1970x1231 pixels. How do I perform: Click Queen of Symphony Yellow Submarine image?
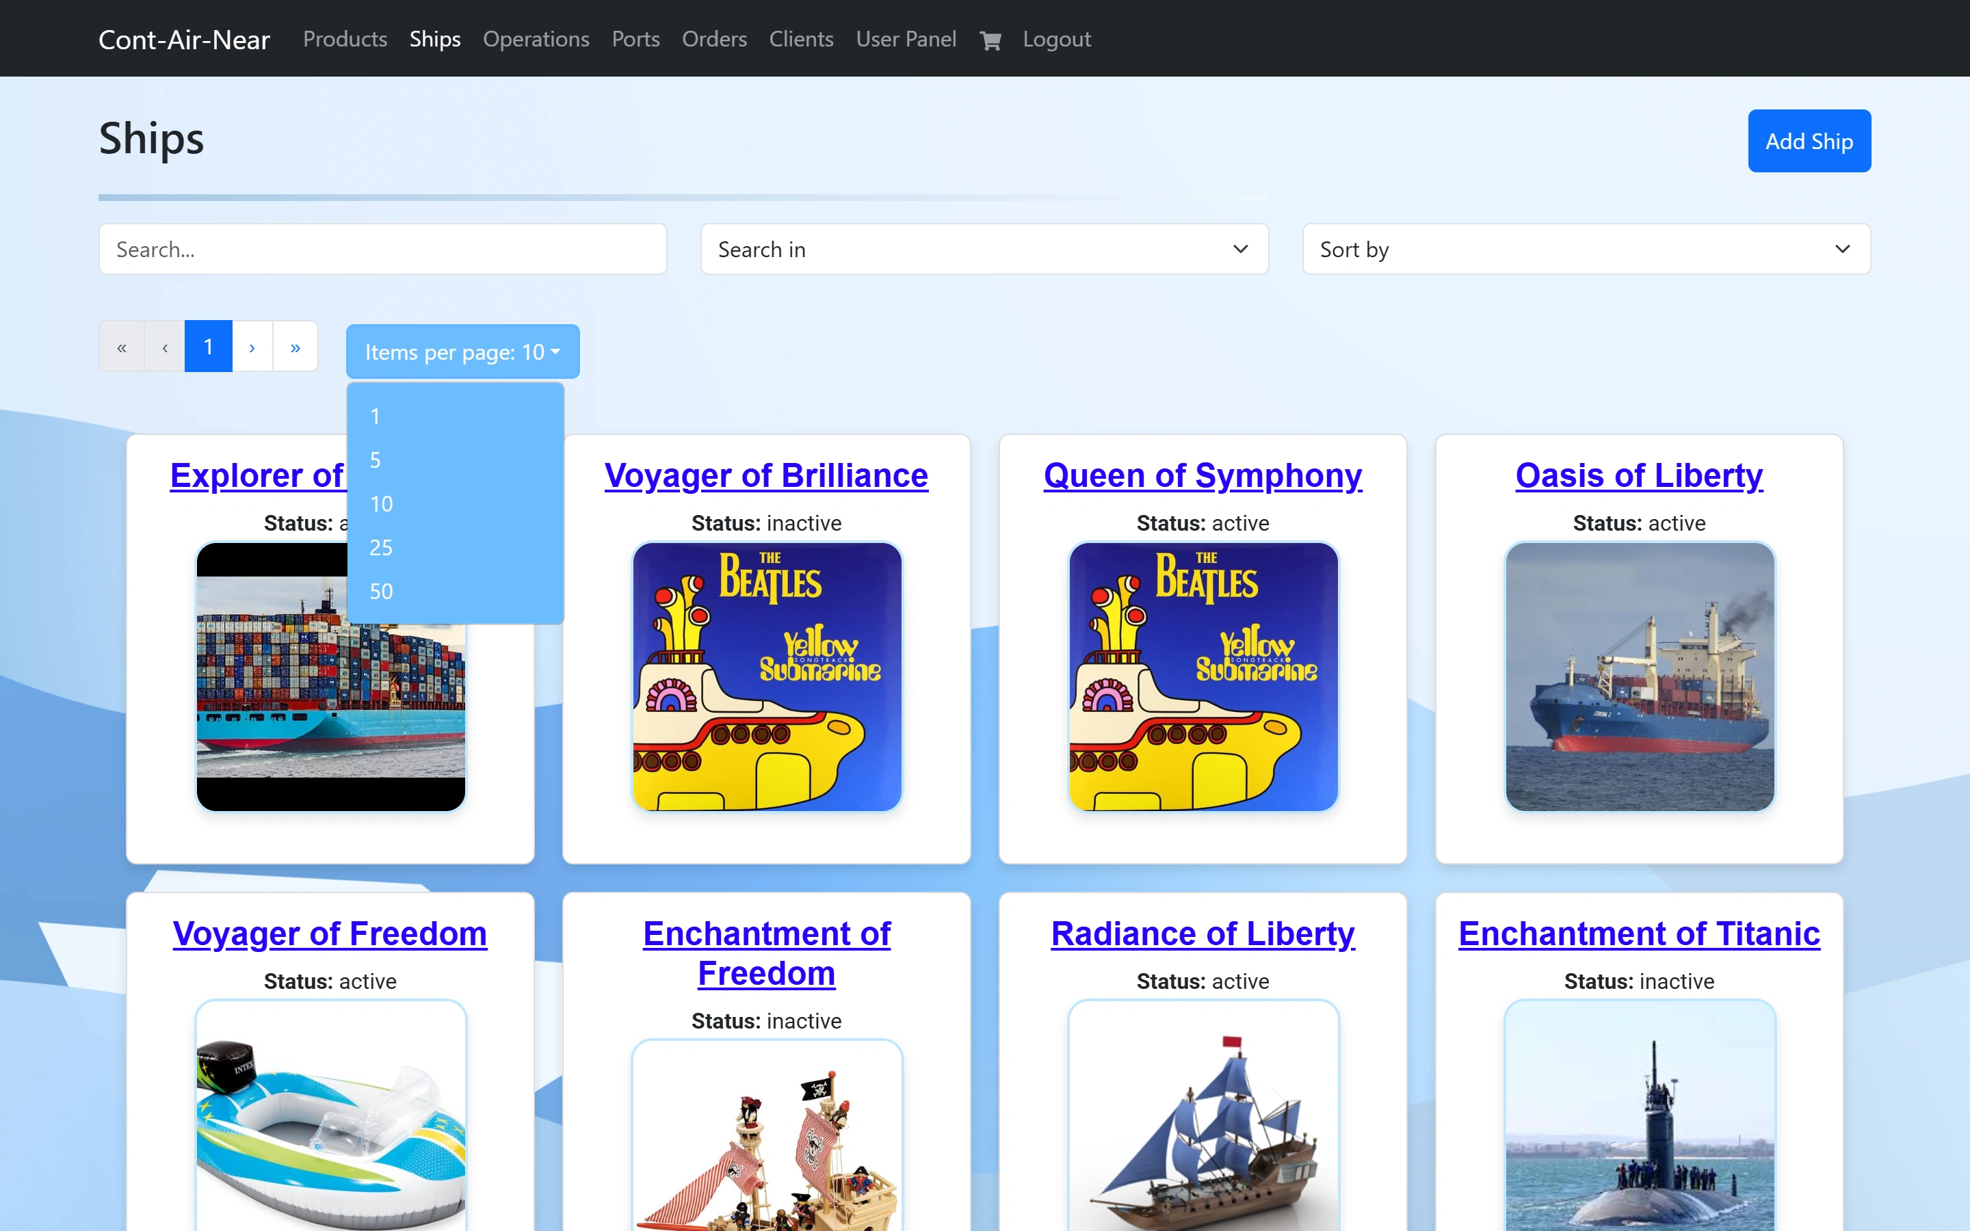coord(1203,676)
